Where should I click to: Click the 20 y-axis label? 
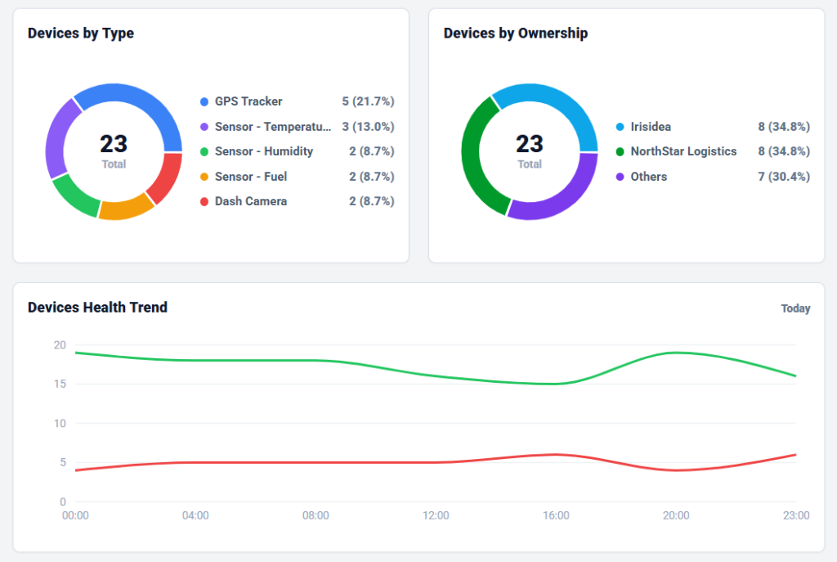pyautogui.click(x=60, y=345)
